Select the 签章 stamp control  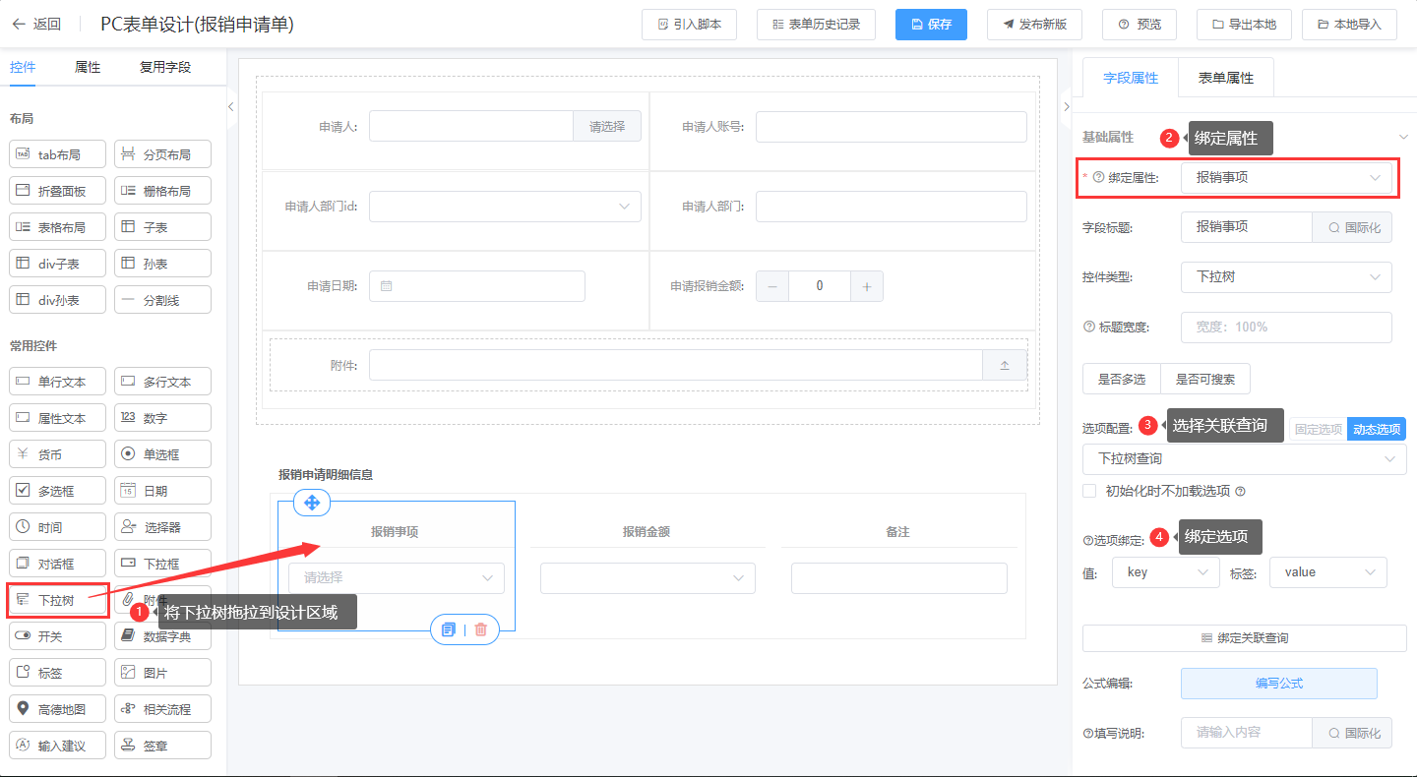pyautogui.click(x=162, y=746)
